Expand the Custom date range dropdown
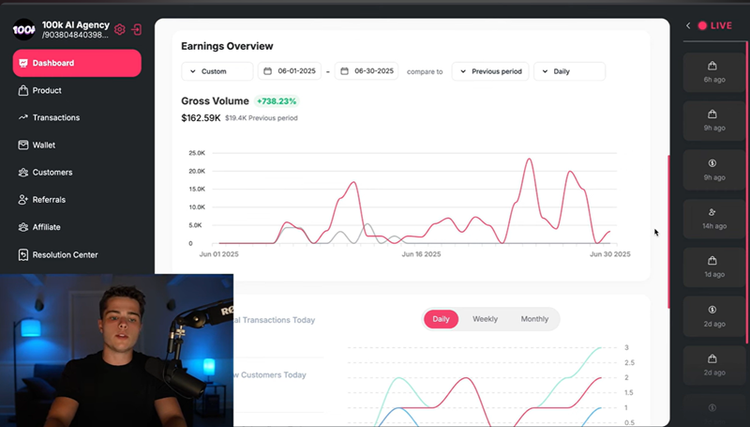The image size is (750, 427). click(217, 71)
